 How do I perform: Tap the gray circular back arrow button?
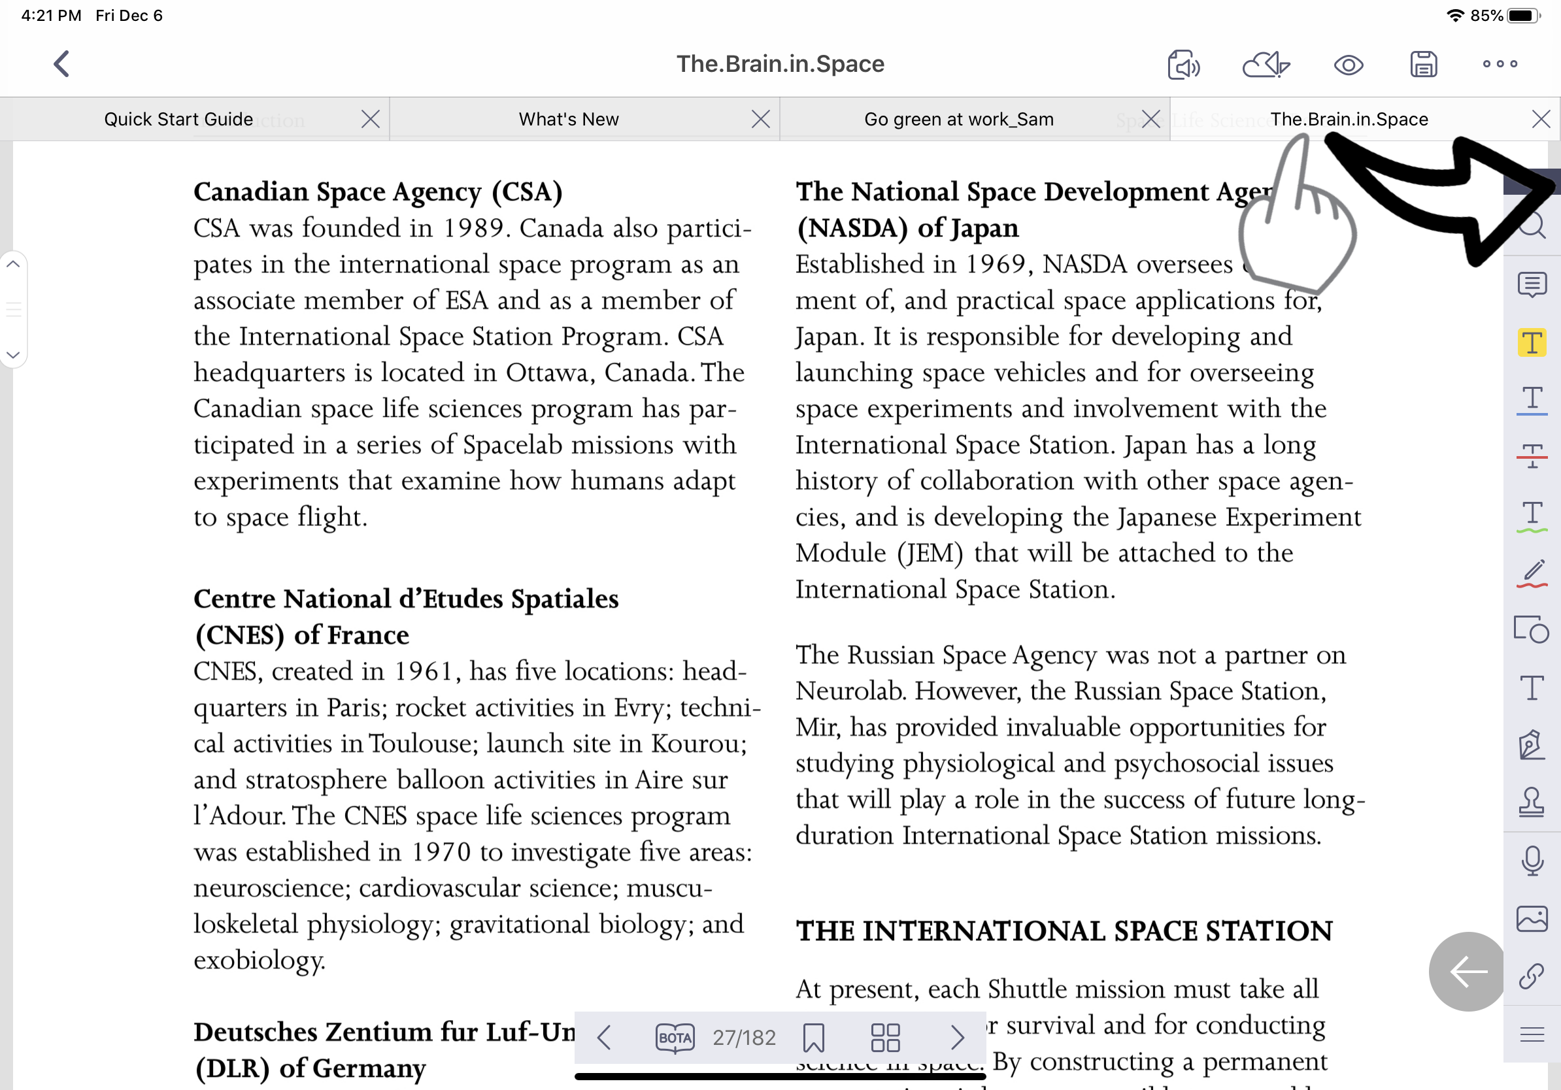tap(1467, 972)
